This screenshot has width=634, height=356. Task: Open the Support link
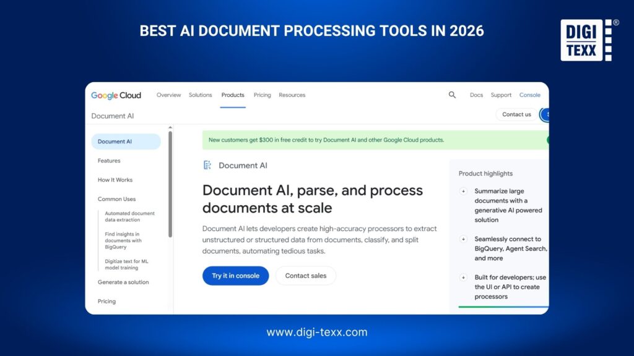[x=501, y=95]
